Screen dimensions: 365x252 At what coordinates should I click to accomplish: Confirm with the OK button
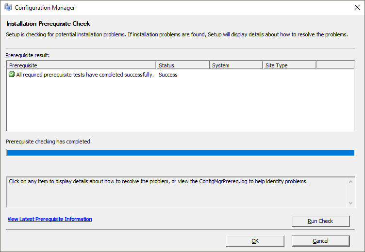255,241
